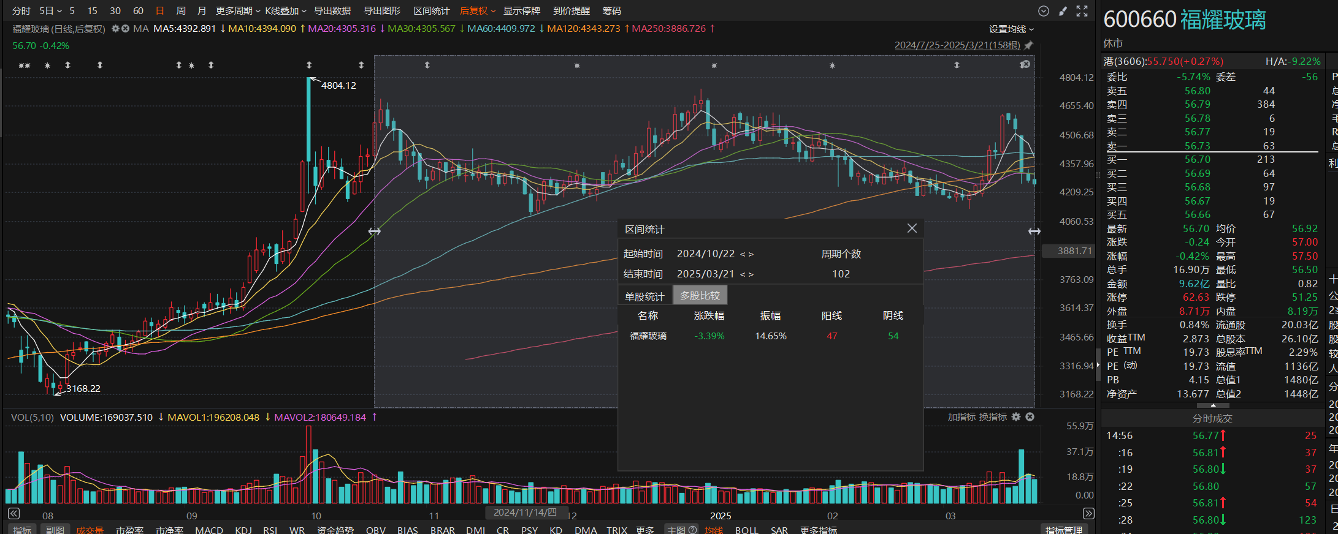The width and height of the screenshot is (1338, 534).
Task: Switch to the 多股比较 tab
Action: 700,296
